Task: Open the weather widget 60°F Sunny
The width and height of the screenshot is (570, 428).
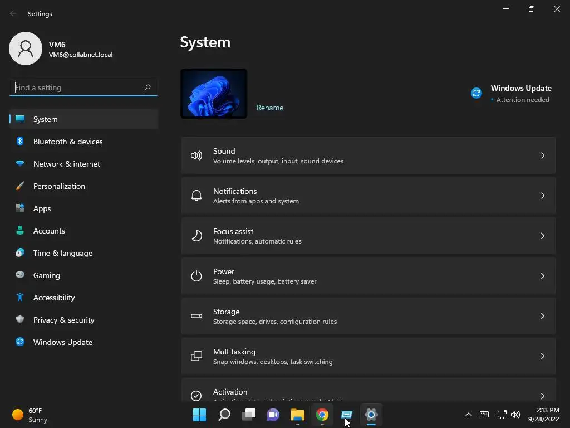Action: (30, 415)
